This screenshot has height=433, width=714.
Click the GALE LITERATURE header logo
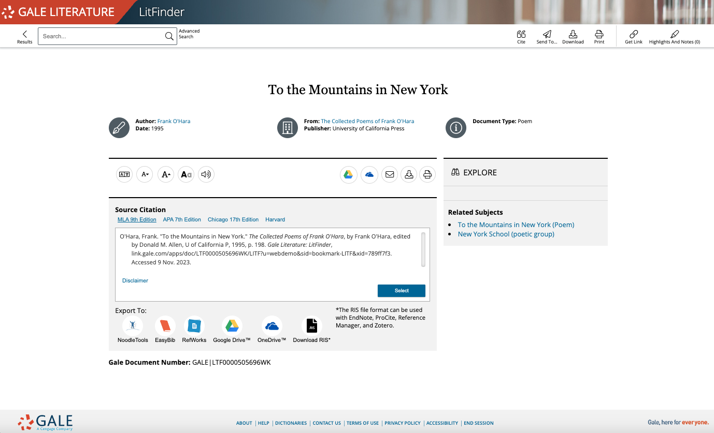58,12
